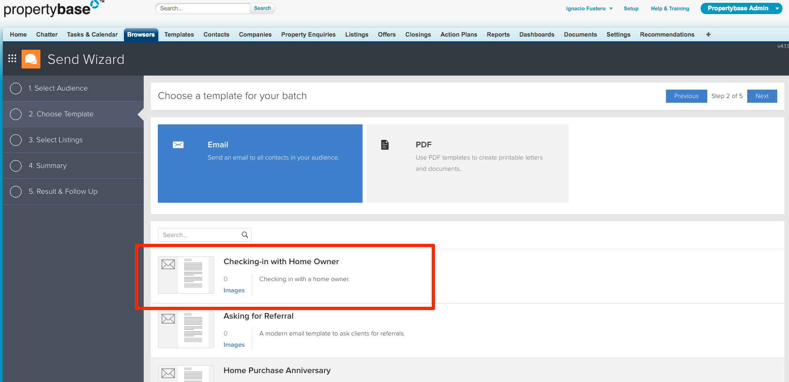Open the Documents tab
Viewport: 789px width, 382px height.
click(580, 34)
